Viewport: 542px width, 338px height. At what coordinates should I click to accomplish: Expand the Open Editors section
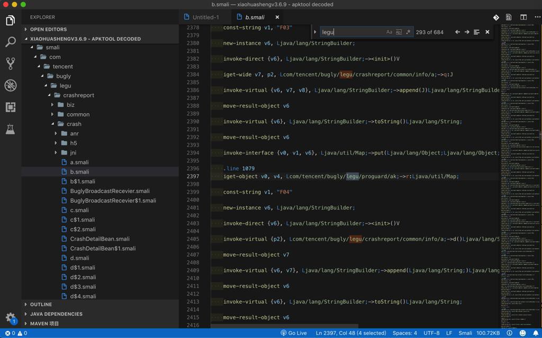coord(100,30)
